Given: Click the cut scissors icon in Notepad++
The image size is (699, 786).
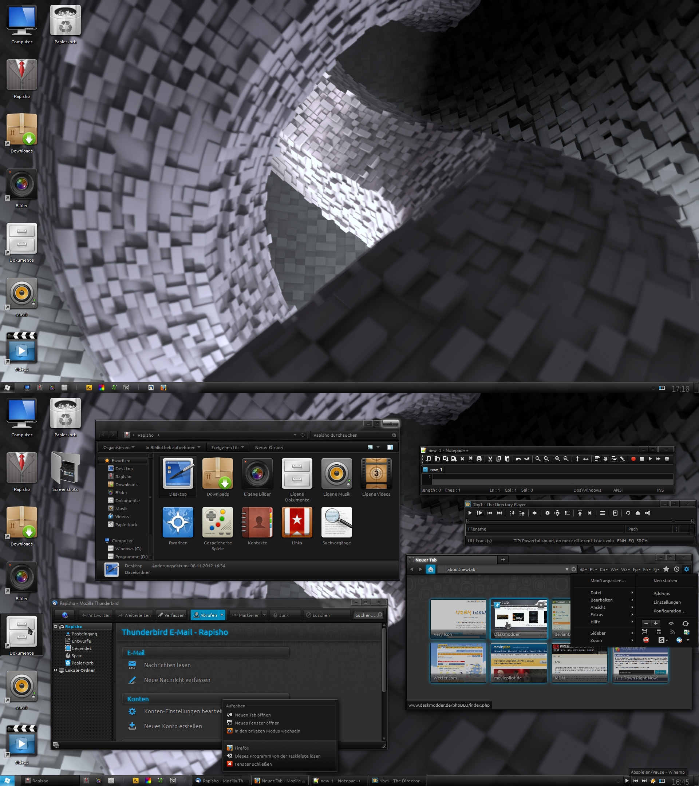Looking at the screenshot, I should [x=490, y=459].
